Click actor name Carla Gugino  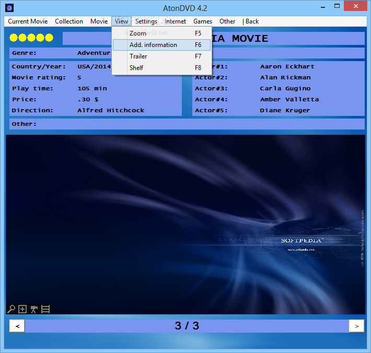click(285, 88)
